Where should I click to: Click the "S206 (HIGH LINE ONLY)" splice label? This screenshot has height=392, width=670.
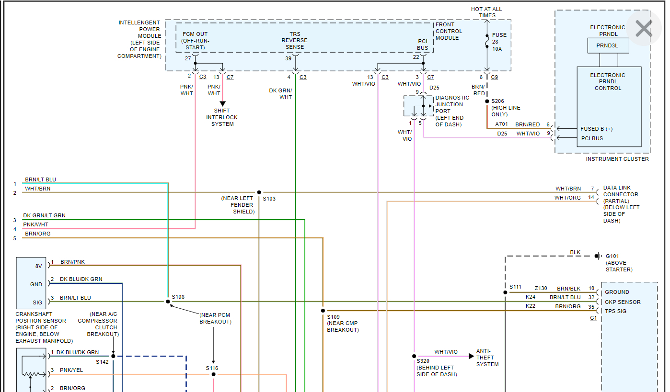pyautogui.click(x=506, y=108)
